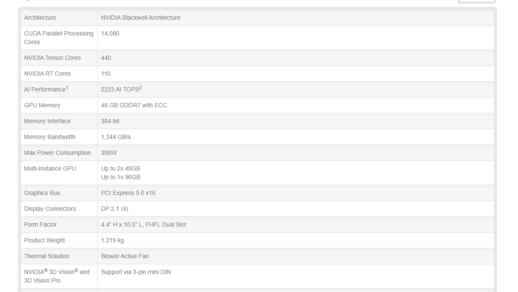
Task: Select the Blower Active Fan value
Action: [125, 256]
